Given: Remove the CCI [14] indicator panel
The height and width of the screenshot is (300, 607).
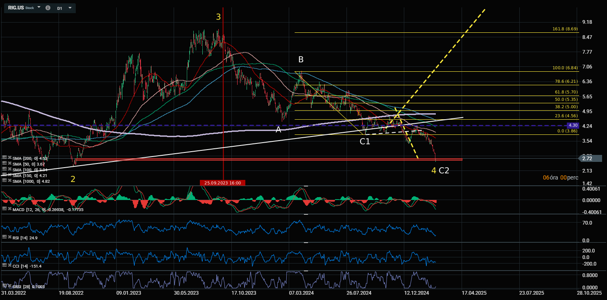Looking at the screenshot, I should pyautogui.click(x=9, y=266).
